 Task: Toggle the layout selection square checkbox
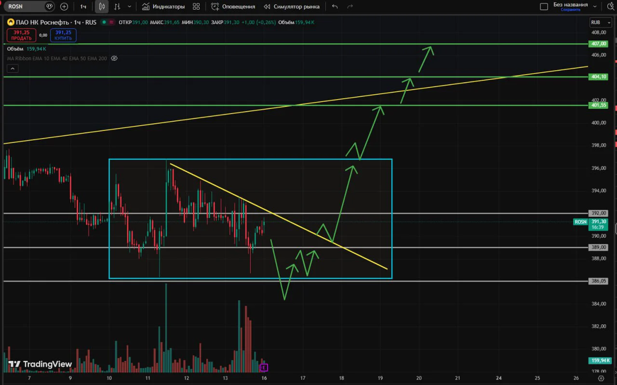544,7
